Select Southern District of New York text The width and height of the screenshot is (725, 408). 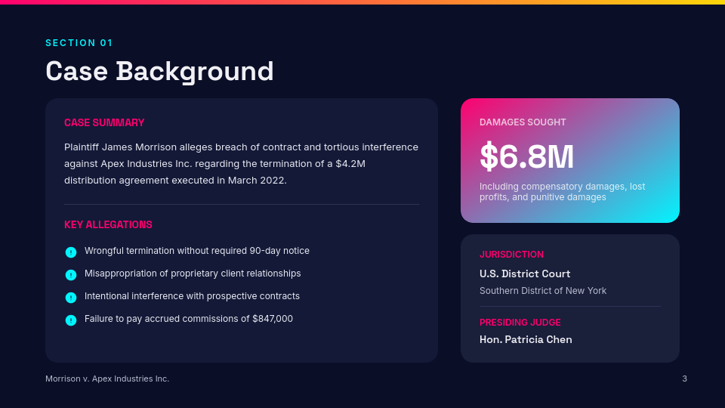[543, 291]
